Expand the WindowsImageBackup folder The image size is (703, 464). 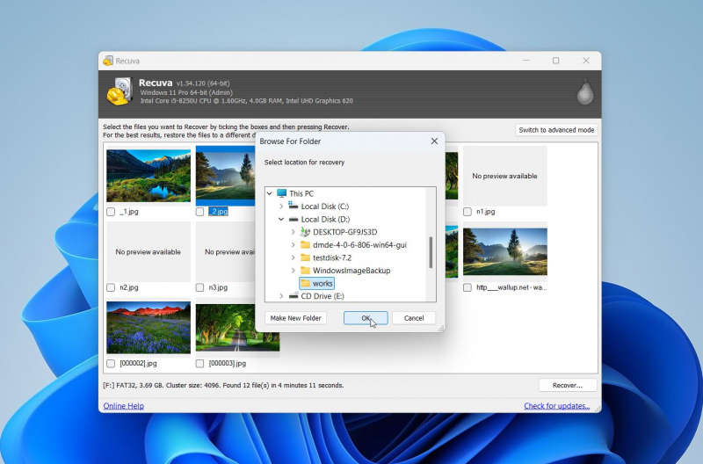(x=293, y=271)
